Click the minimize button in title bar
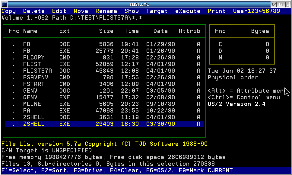 click(x=281, y=4)
